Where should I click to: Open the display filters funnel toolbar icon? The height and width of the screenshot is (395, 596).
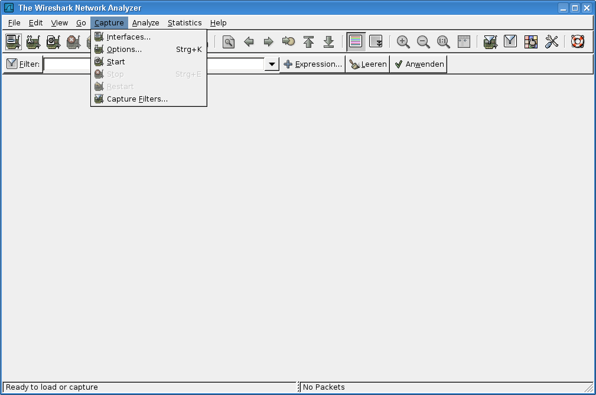tap(510, 42)
